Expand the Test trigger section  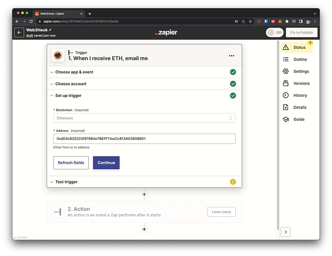[x=144, y=182]
